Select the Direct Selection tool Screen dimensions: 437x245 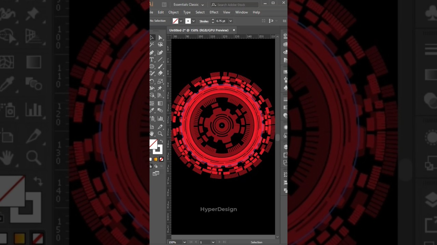click(x=160, y=37)
